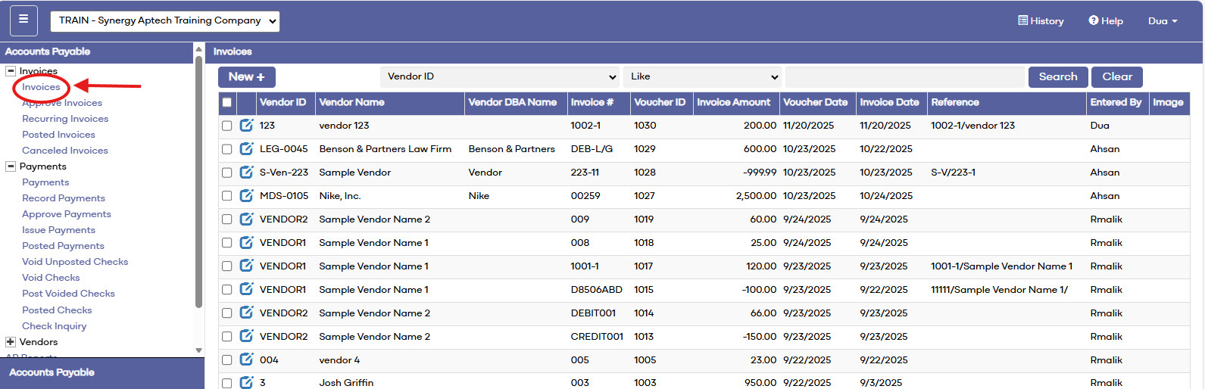Screen dimensions: 1205x389
Task: Open edit icon for S-Ven-223 invoice
Action: click(x=247, y=173)
